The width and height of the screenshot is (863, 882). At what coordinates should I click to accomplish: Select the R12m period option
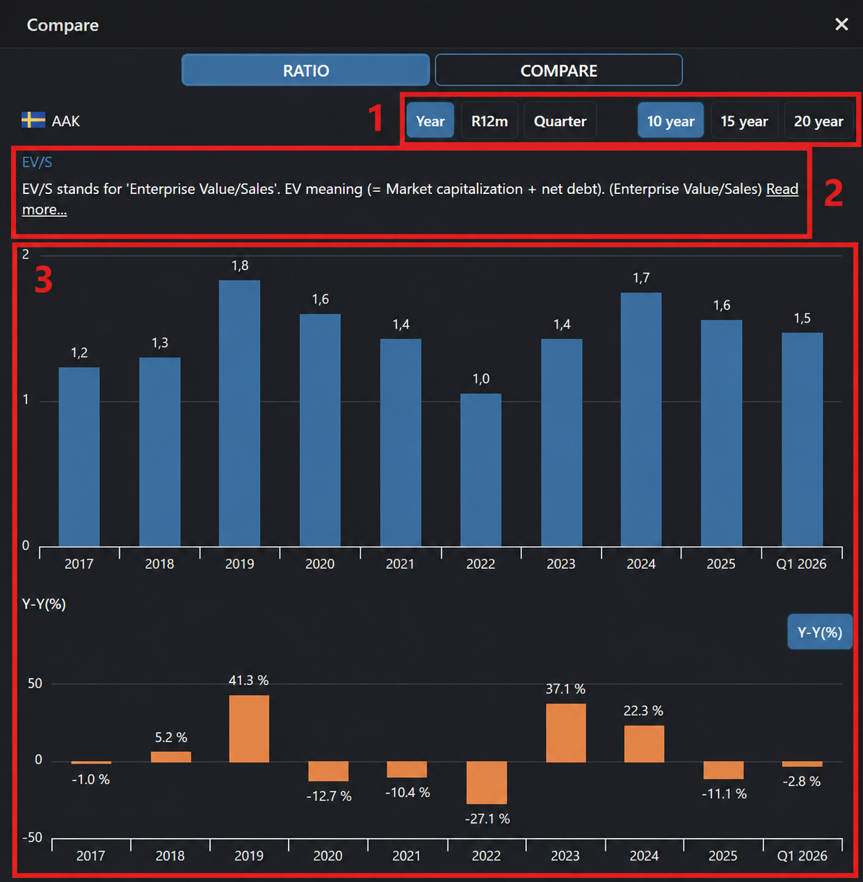[x=490, y=121]
